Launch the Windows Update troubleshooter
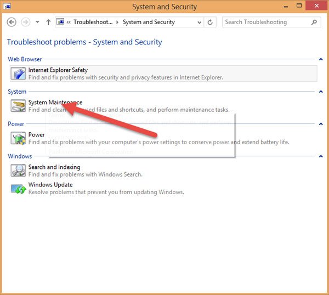329x295 pixels. click(50, 185)
